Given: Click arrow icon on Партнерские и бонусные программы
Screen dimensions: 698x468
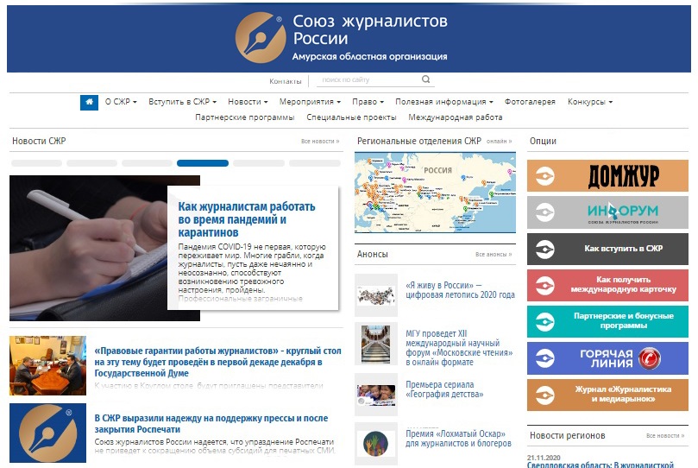Looking at the screenshot, I should [x=545, y=321].
